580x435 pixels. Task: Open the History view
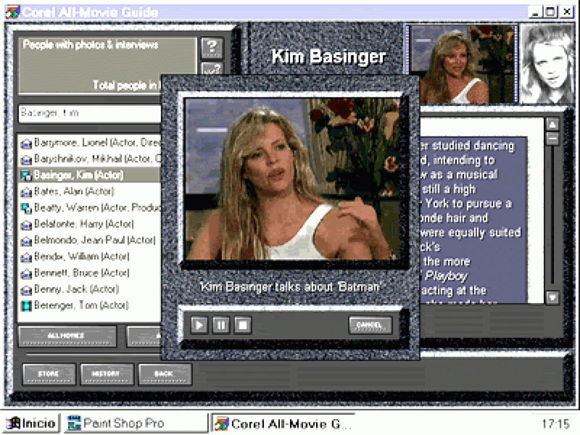(107, 374)
